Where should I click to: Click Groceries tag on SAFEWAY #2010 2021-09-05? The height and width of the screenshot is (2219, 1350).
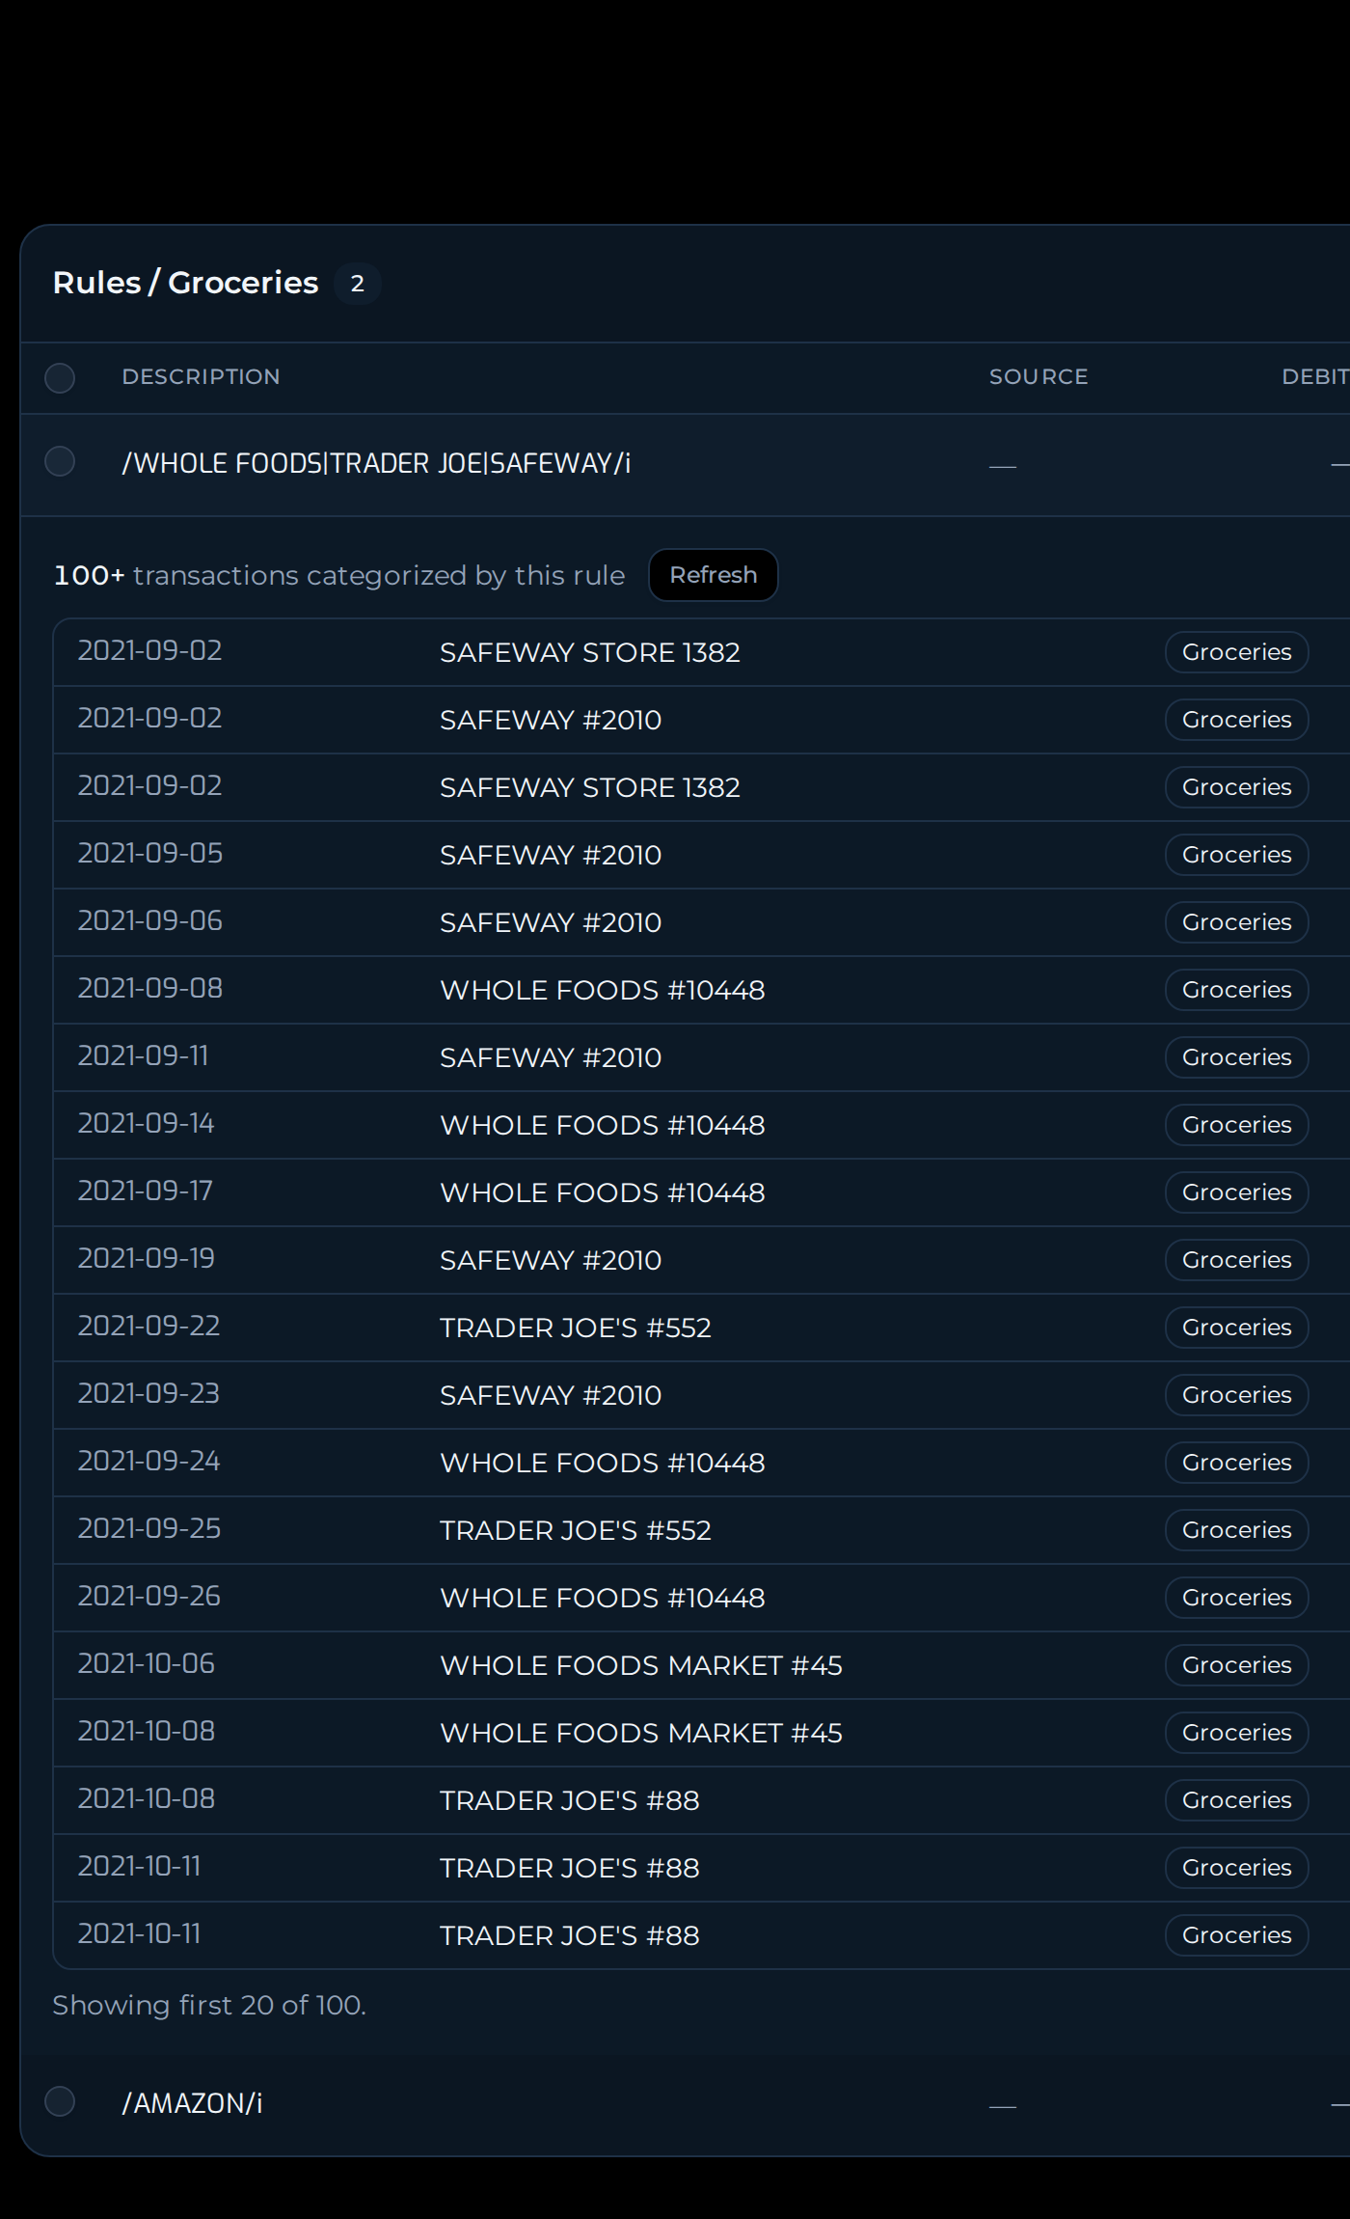pyautogui.click(x=1236, y=855)
